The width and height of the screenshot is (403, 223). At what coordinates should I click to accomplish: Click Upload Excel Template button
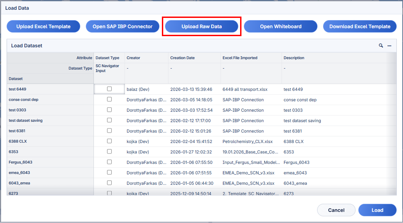[43, 26]
